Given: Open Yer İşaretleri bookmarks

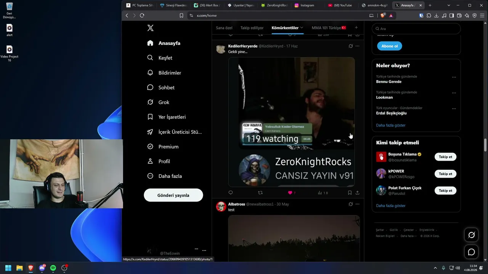Looking at the screenshot, I should (167, 117).
